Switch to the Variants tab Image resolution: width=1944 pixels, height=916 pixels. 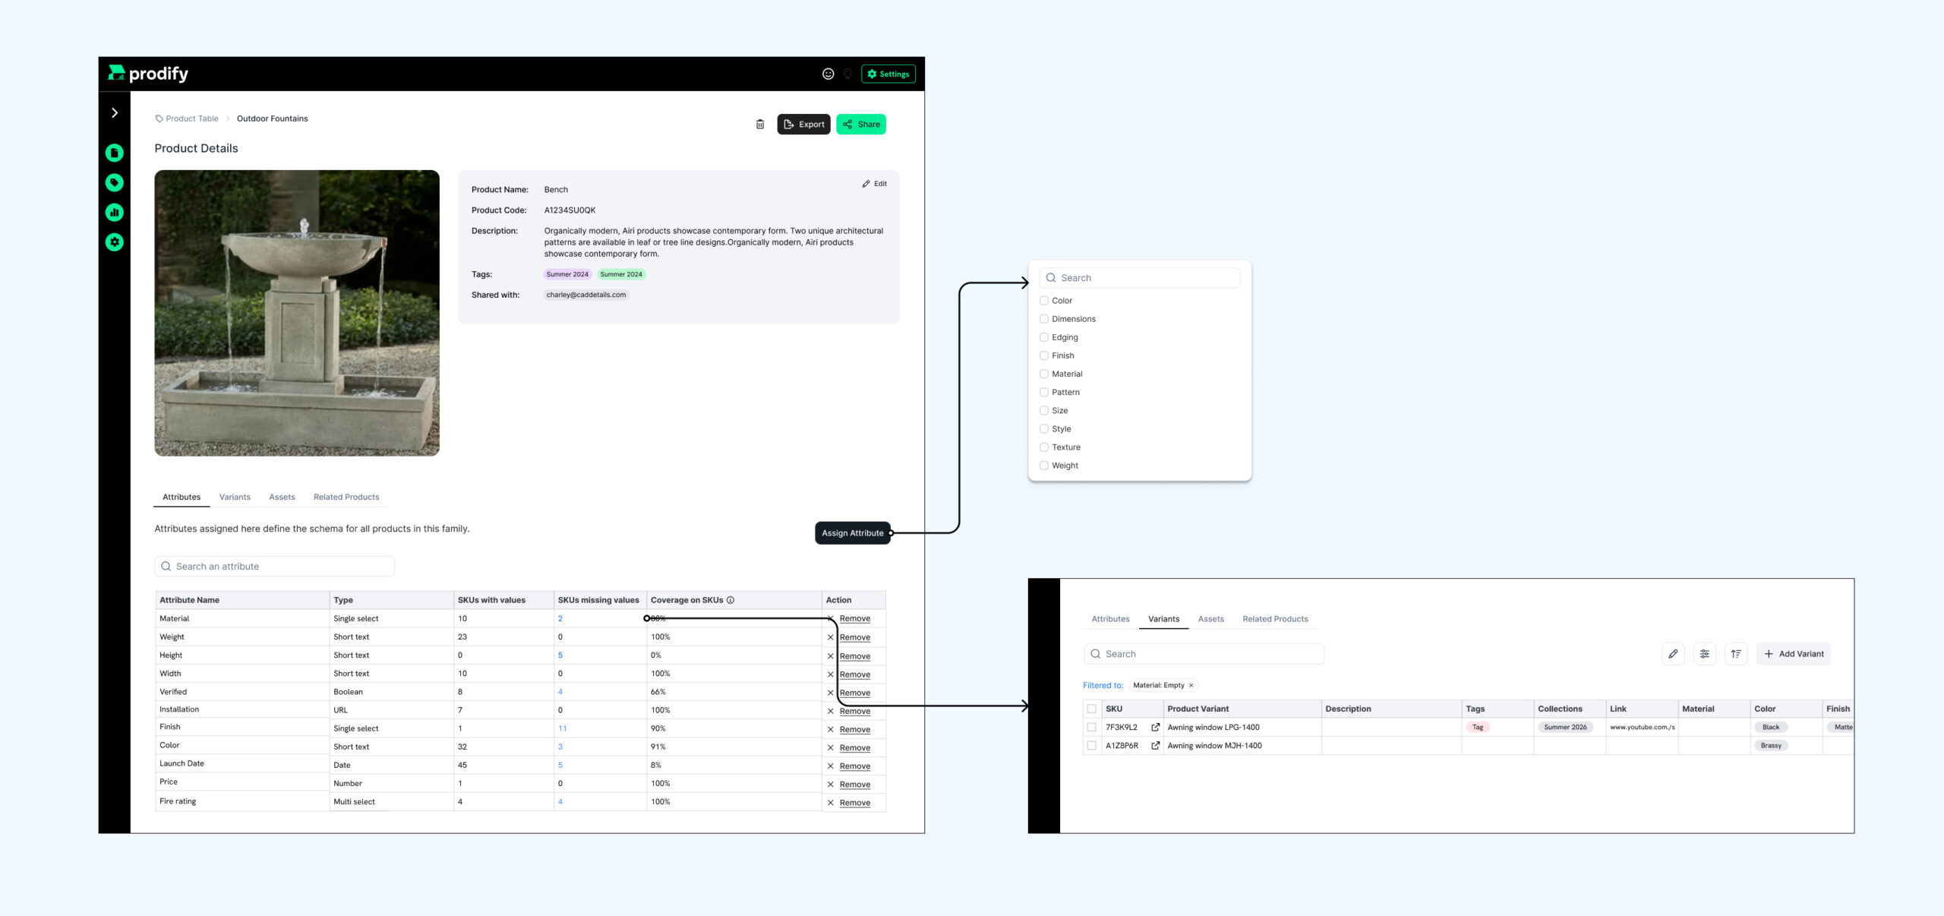[x=235, y=497]
